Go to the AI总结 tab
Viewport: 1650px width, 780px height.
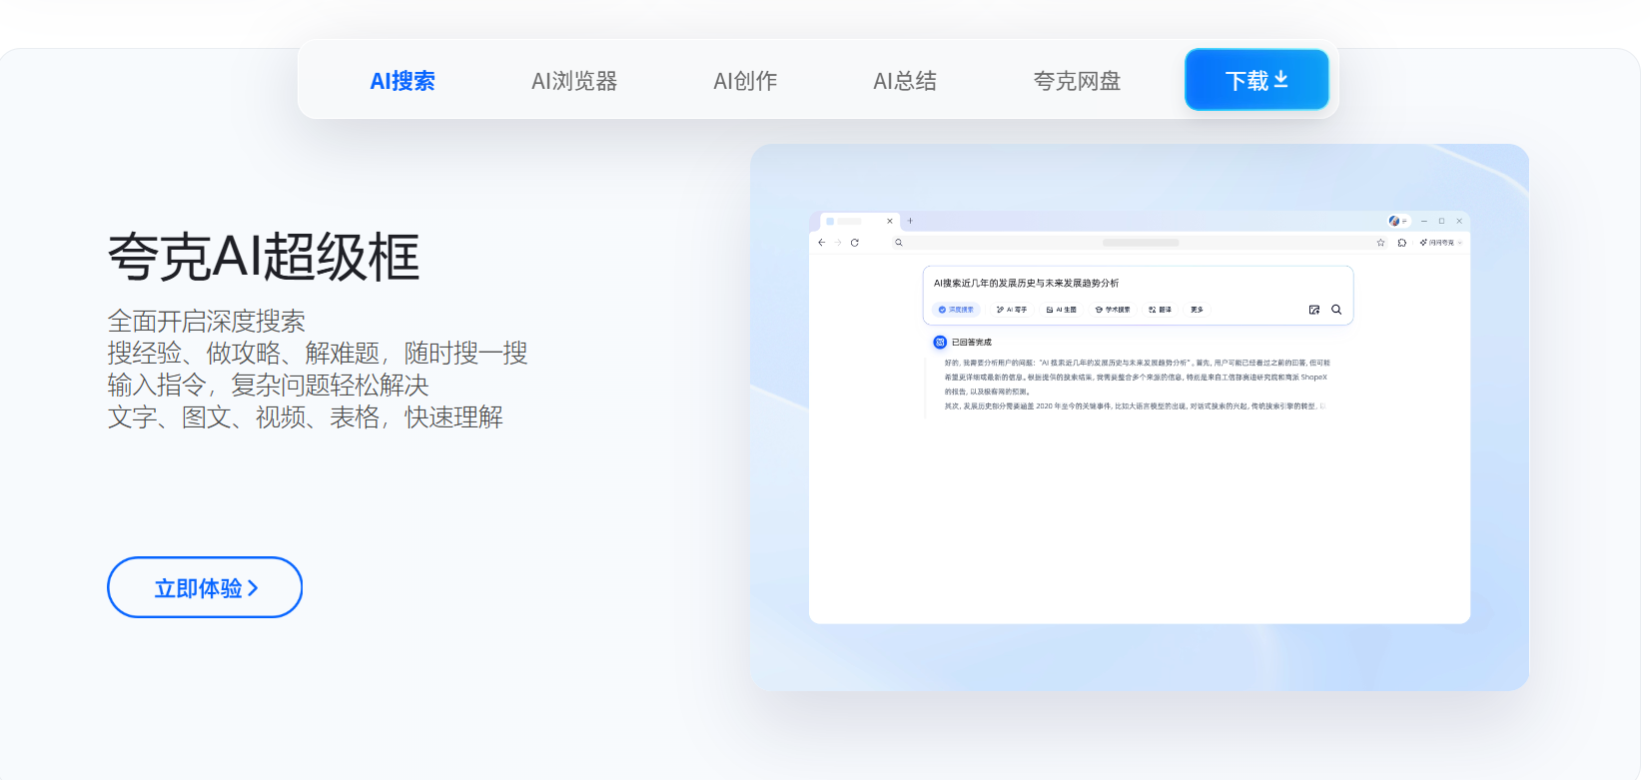905,81
